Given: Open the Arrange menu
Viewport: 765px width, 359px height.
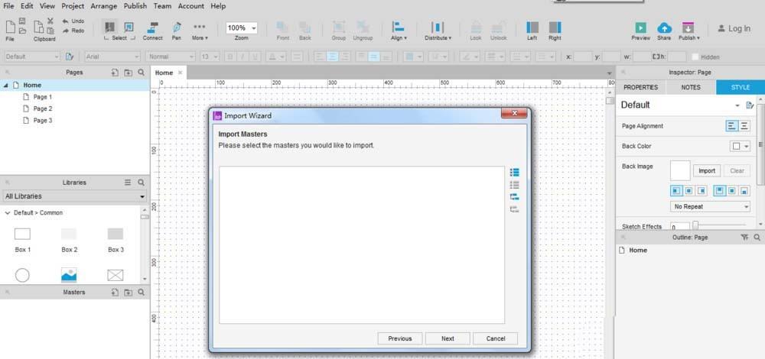Looking at the screenshot, I should tap(104, 6).
